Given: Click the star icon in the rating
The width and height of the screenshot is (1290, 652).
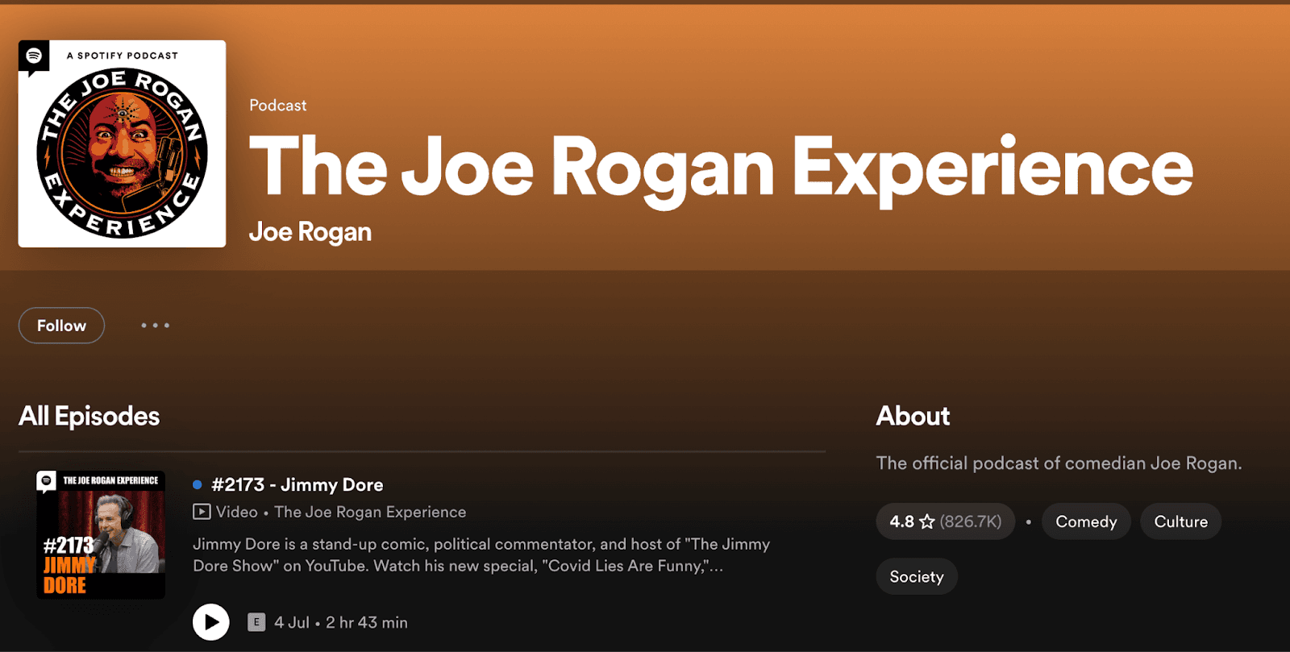Looking at the screenshot, I should (927, 521).
